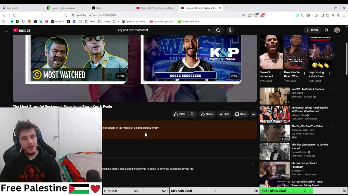Open comment options three-dot menu

[253, 165]
